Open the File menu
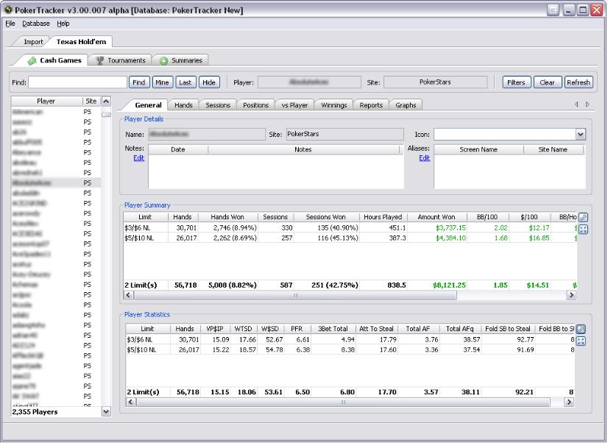Image resolution: width=608 pixels, height=443 pixels. tap(10, 24)
